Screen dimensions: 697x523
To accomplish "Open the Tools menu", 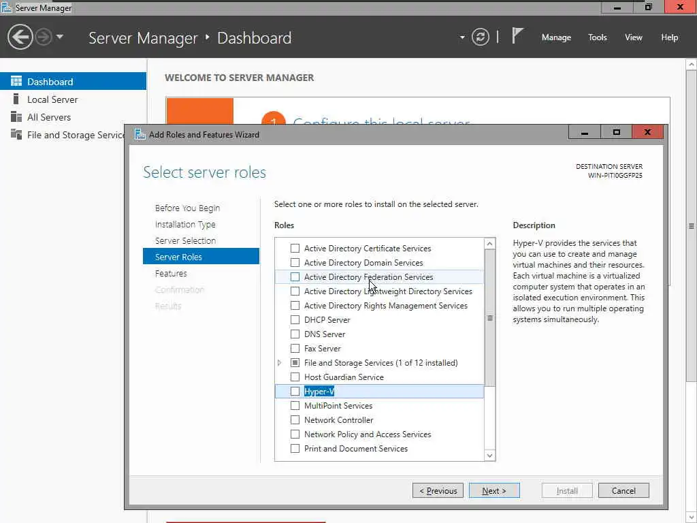I will coord(597,37).
